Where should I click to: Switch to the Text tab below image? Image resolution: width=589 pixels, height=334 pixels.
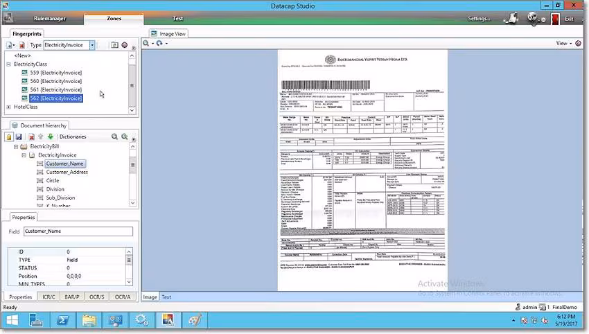pyautogui.click(x=166, y=297)
